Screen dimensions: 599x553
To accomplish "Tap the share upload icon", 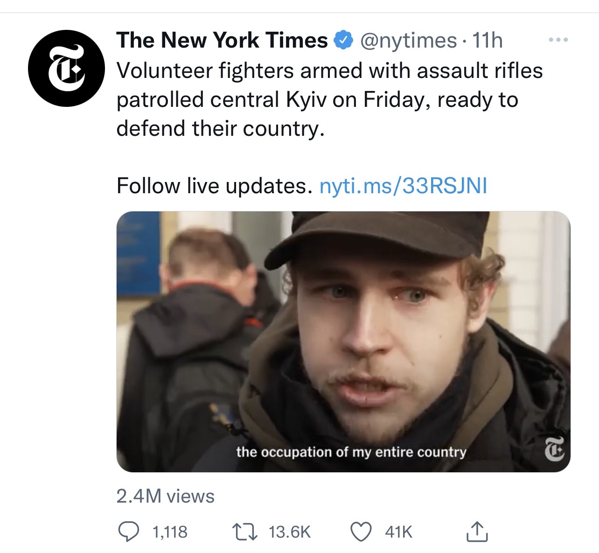I will [x=477, y=532].
